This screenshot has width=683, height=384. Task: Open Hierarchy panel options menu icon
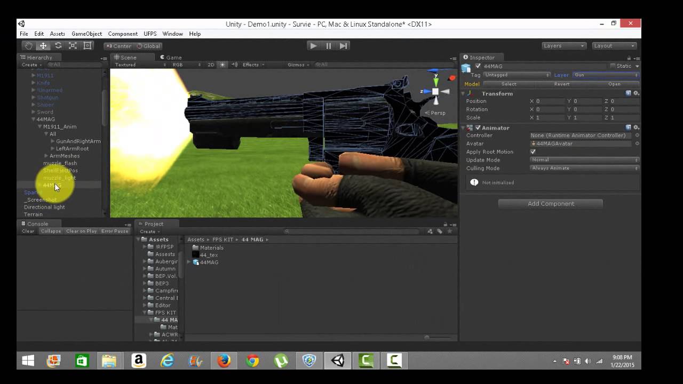(104, 58)
